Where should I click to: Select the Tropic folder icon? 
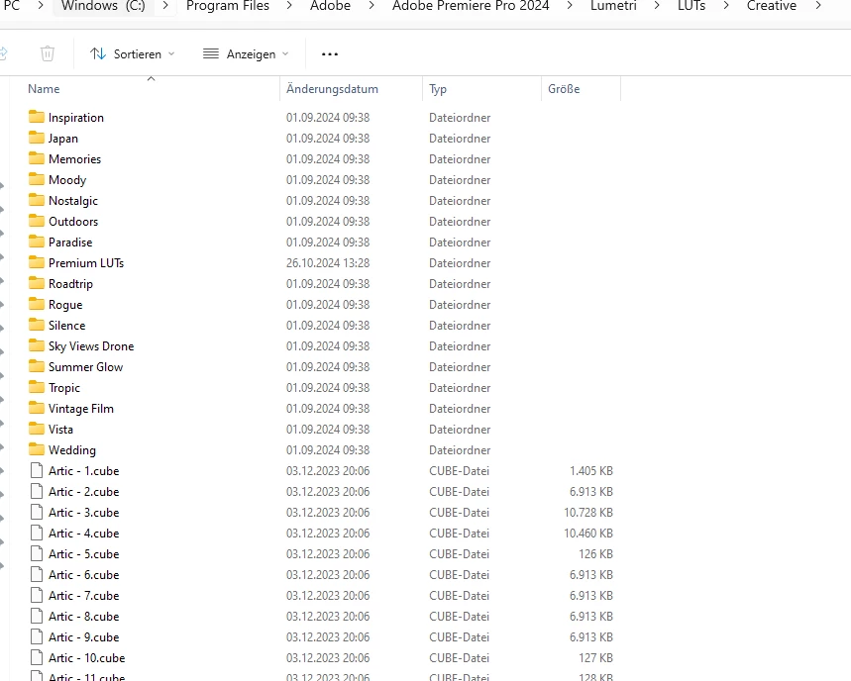coord(37,387)
